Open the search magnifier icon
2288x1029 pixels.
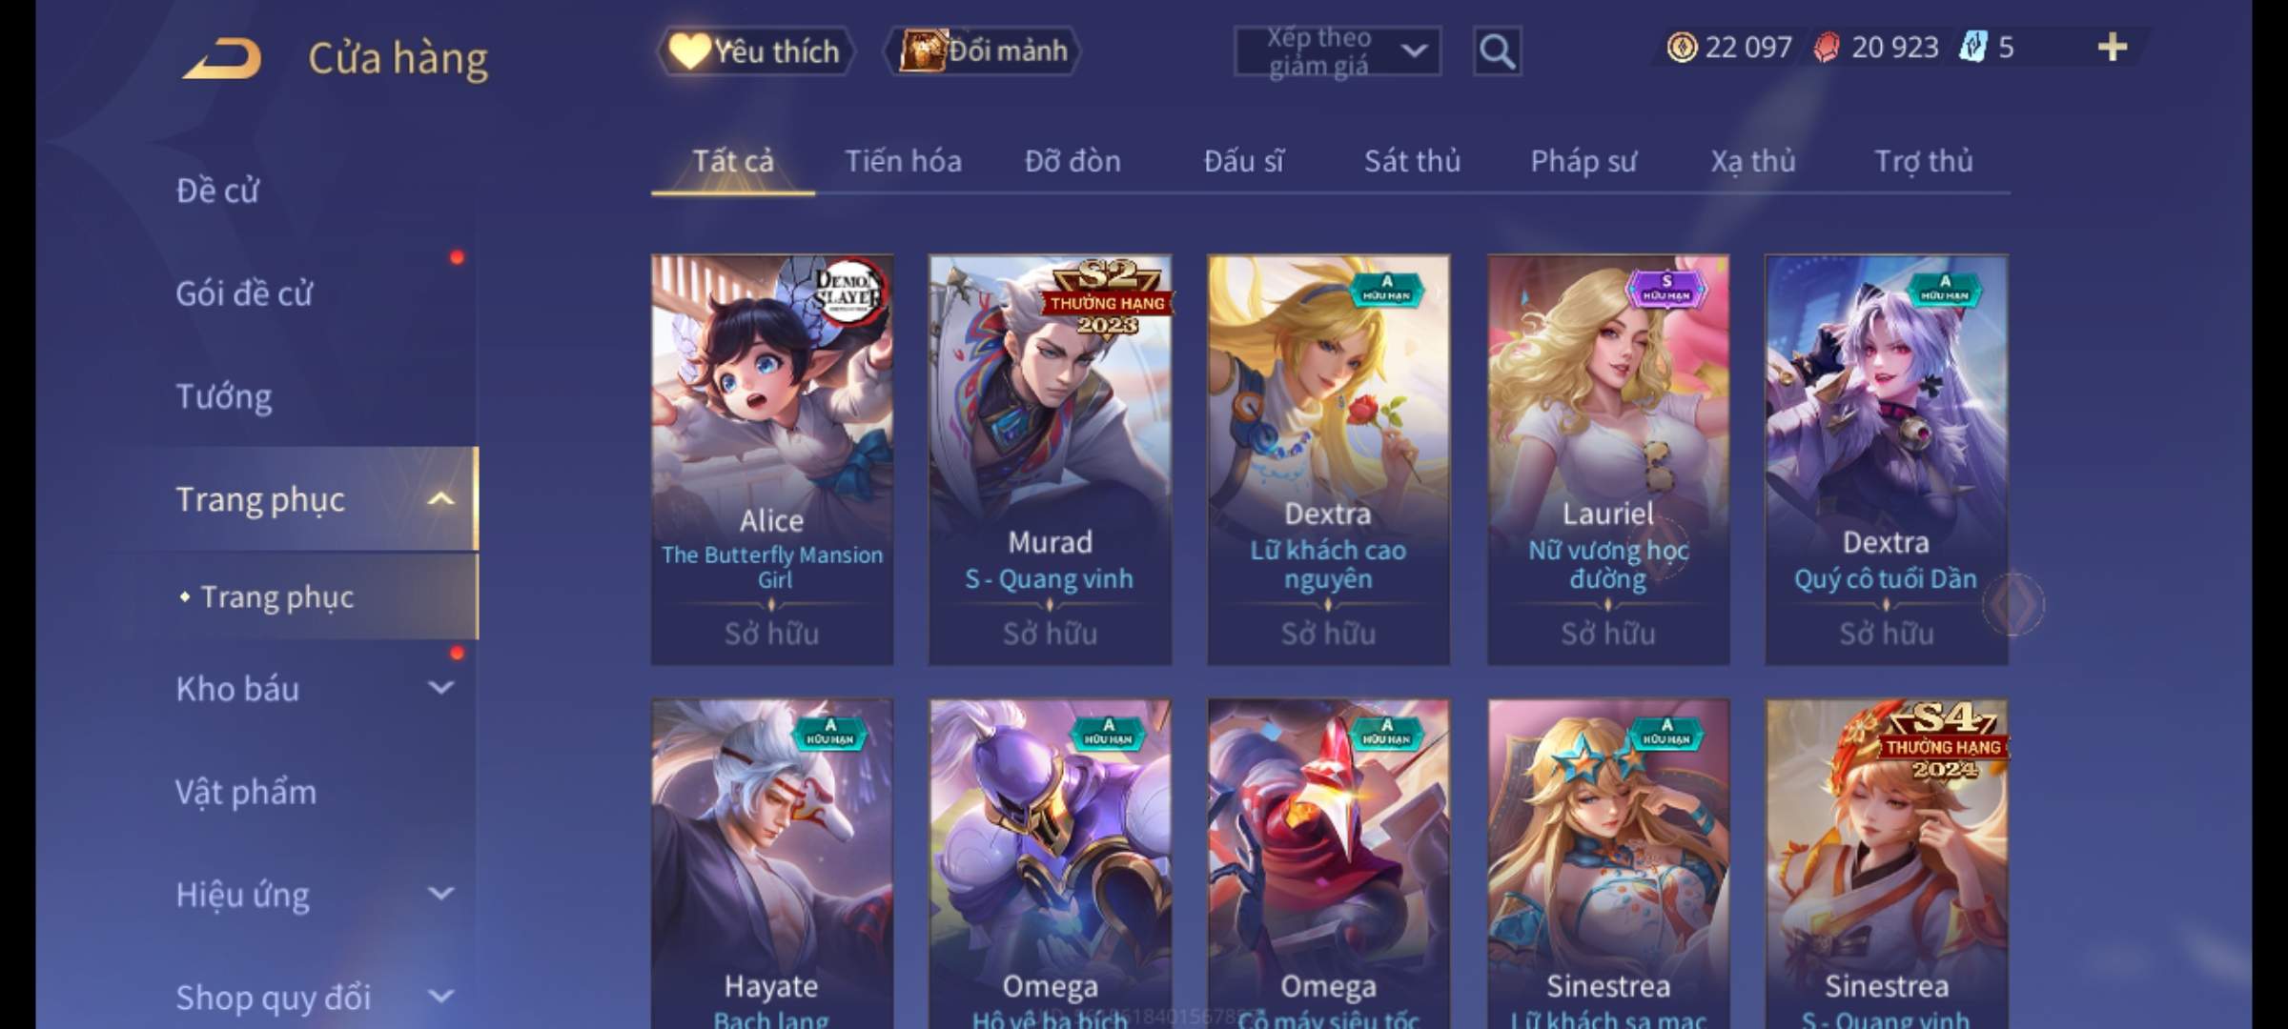[1497, 50]
